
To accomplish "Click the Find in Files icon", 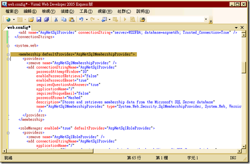I will [x=143, y=19].
